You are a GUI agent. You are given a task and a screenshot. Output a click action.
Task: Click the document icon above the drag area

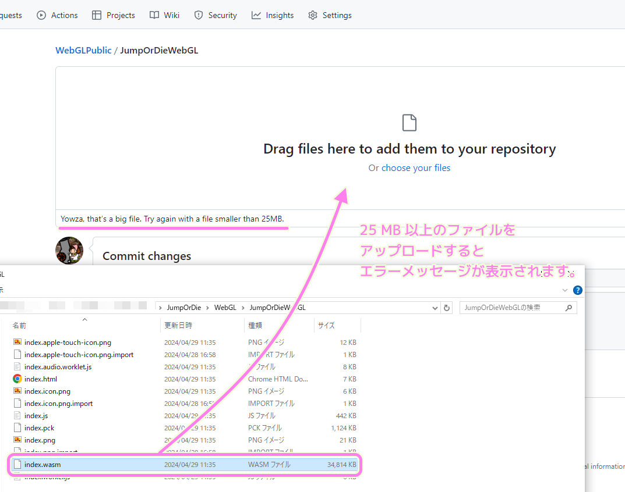(409, 122)
